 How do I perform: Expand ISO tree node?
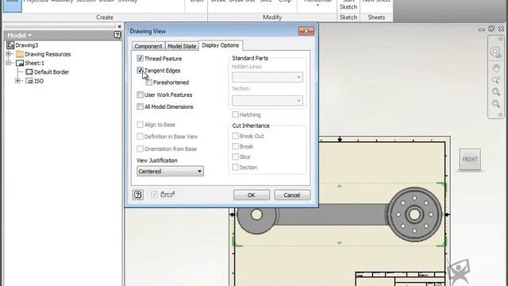pyautogui.click(x=17, y=81)
